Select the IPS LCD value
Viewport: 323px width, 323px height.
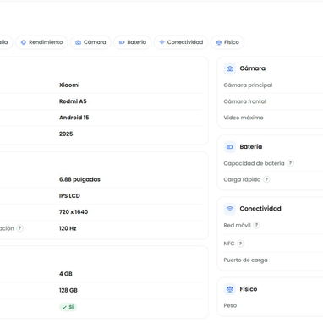(69, 195)
